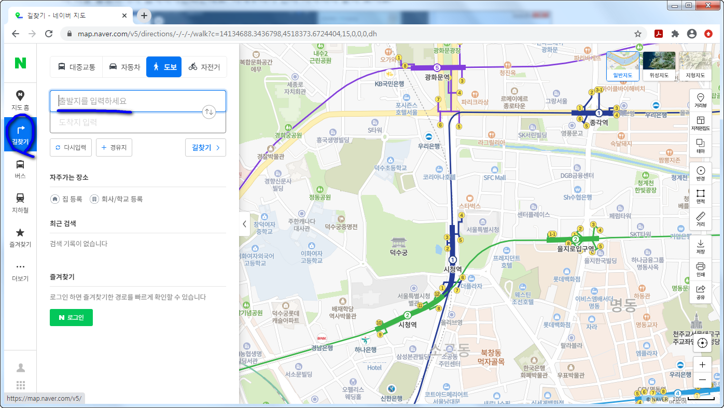Click 을지로입구역 station label on map
Image resolution: width=724 pixels, height=408 pixels.
coord(575,249)
